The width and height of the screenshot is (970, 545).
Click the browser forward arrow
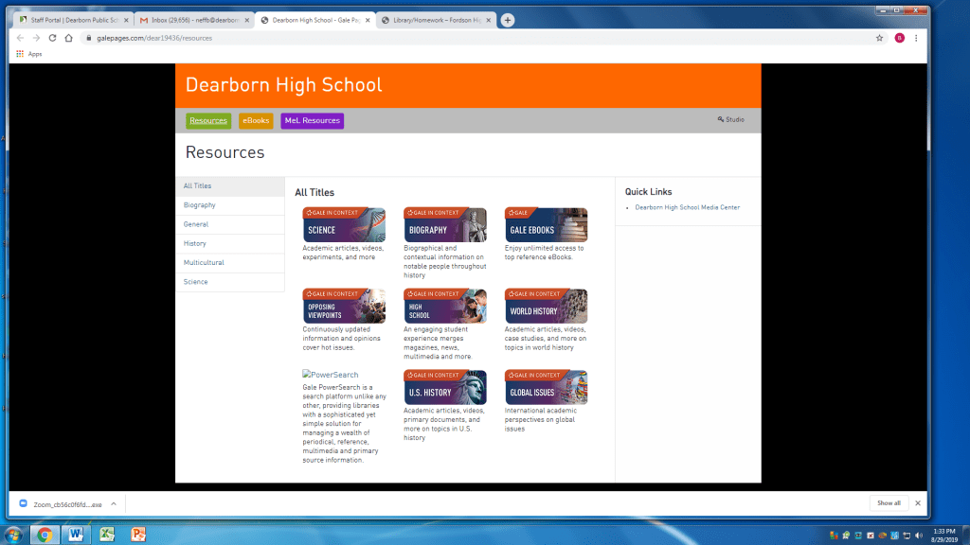pyautogui.click(x=37, y=38)
